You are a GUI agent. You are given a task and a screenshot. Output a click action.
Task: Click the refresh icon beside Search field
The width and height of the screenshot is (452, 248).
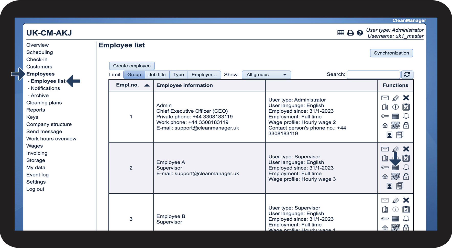407,75
